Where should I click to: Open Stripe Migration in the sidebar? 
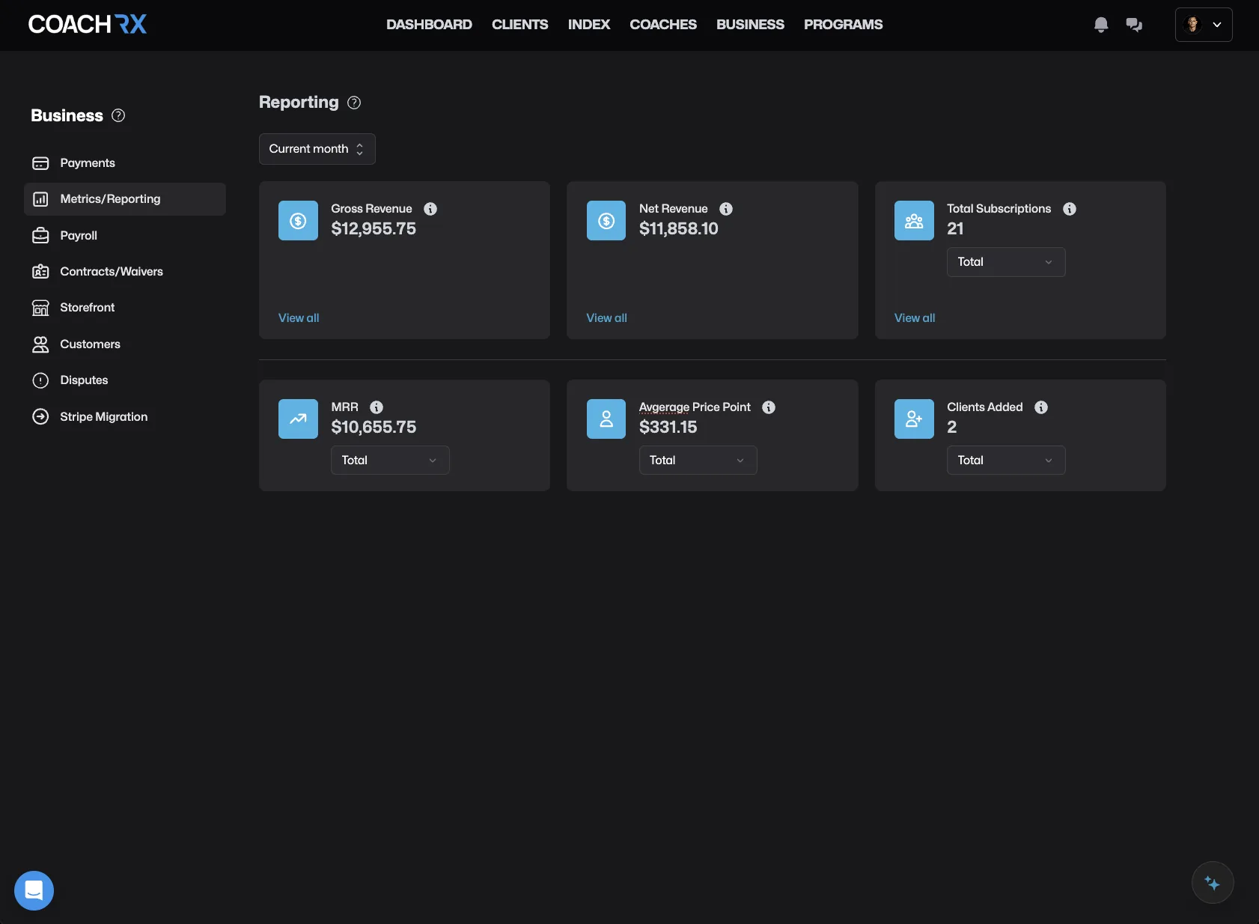tap(125, 417)
